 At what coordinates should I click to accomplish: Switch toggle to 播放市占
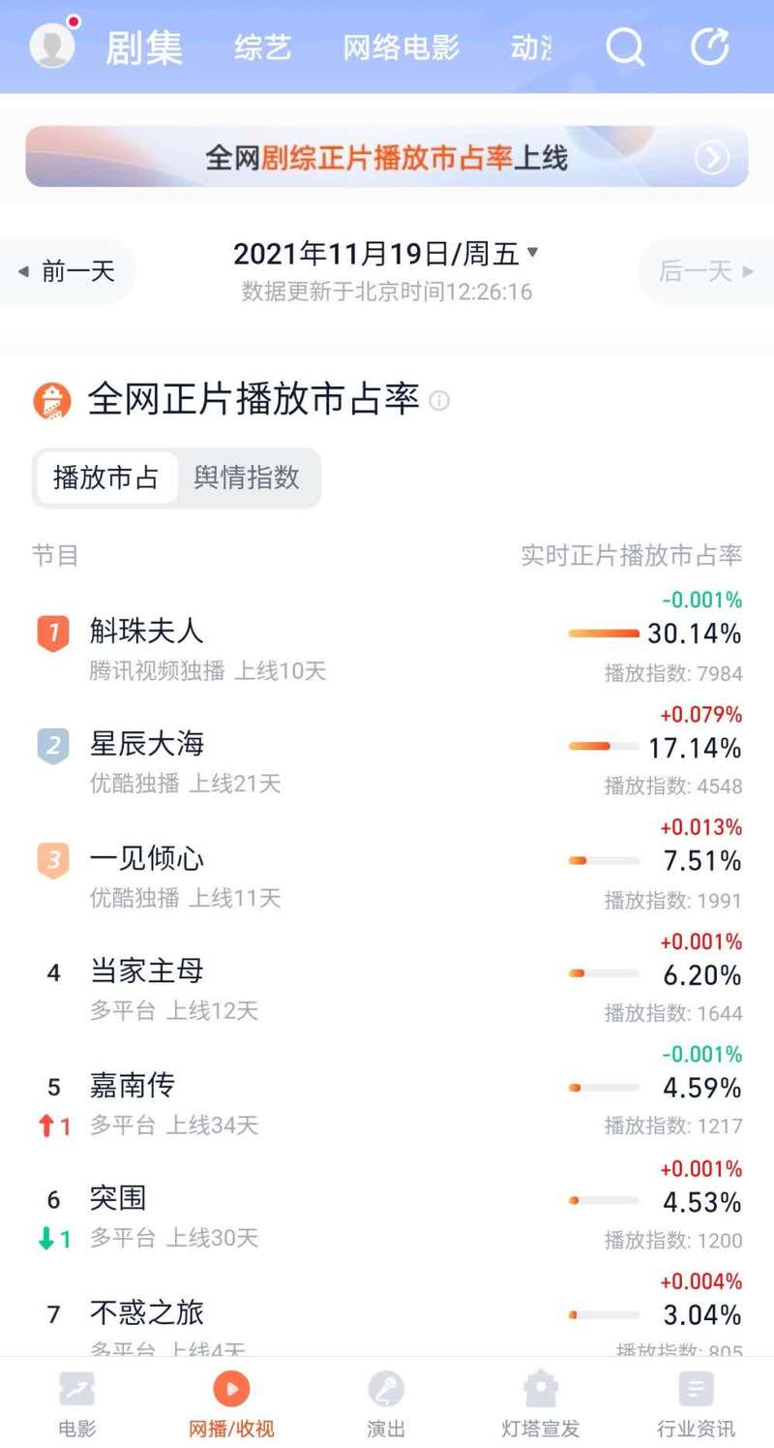coord(105,478)
